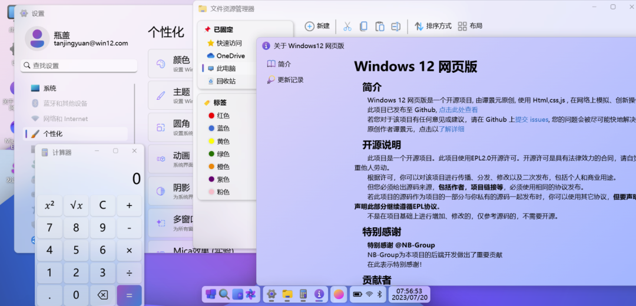Select the purple tag labeled 紫色
Image resolution: width=636 pixels, height=306 pixels.
coord(219,179)
